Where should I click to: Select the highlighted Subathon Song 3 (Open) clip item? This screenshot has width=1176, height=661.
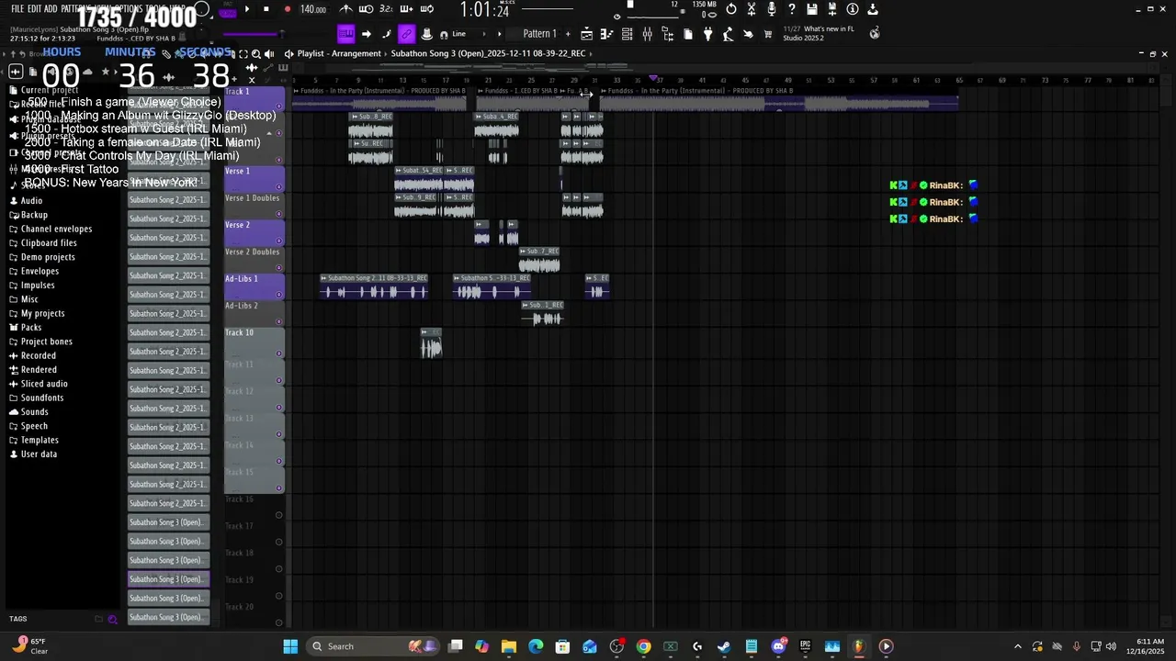168,579
